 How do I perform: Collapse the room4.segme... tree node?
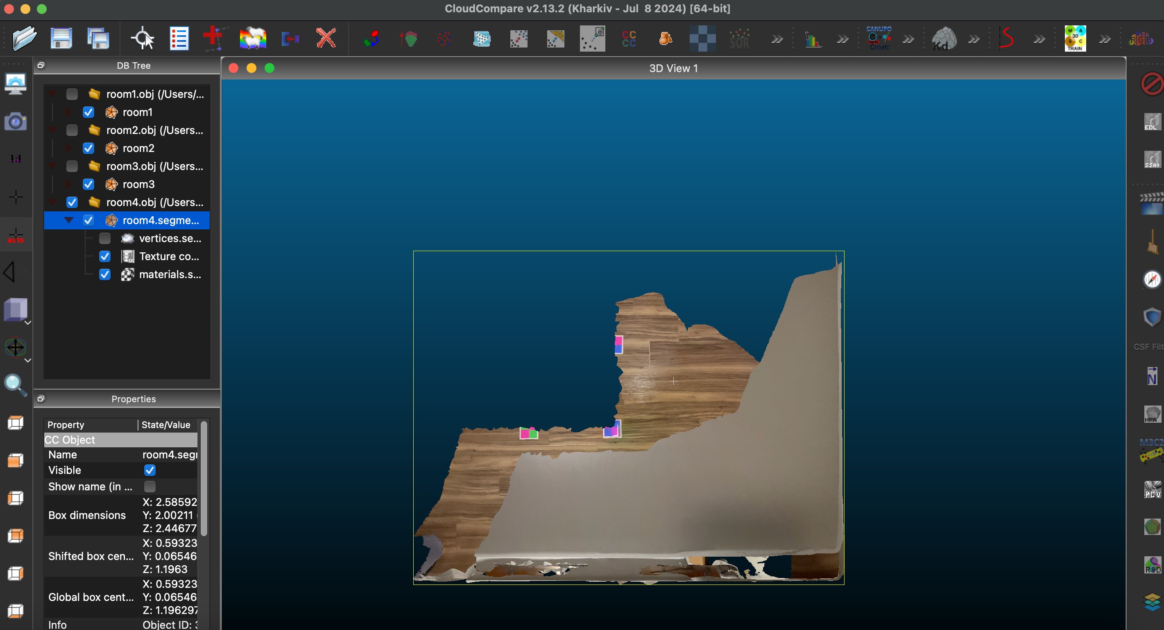69,220
